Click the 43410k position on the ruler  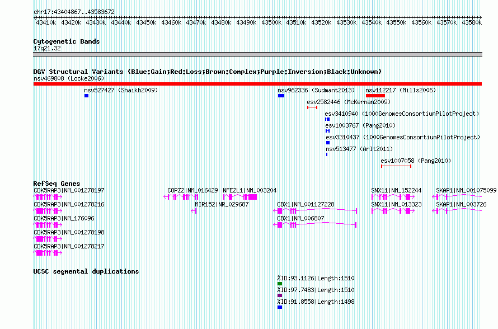coord(46,22)
